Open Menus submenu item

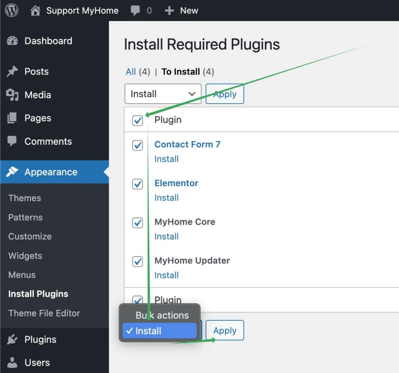[x=22, y=275]
